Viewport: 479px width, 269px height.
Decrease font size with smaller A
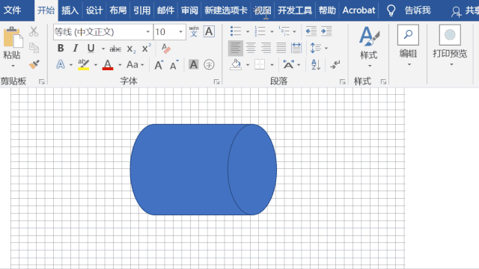pos(174,65)
